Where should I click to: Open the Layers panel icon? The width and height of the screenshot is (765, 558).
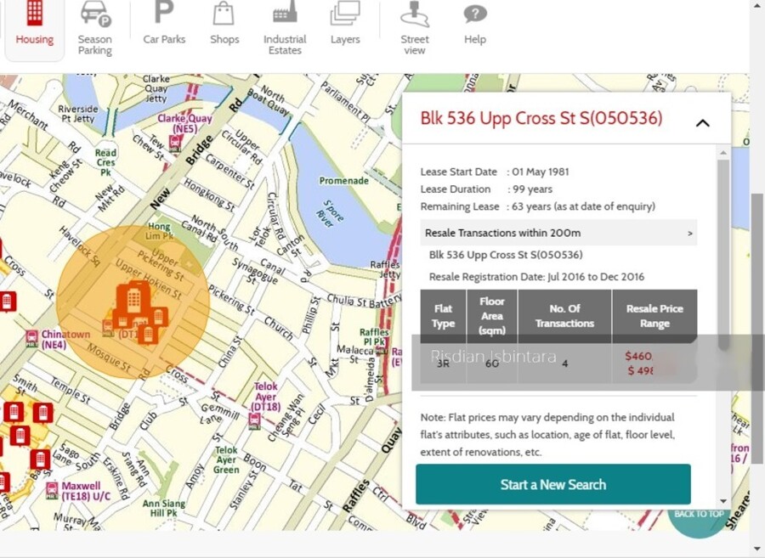[345, 13]
